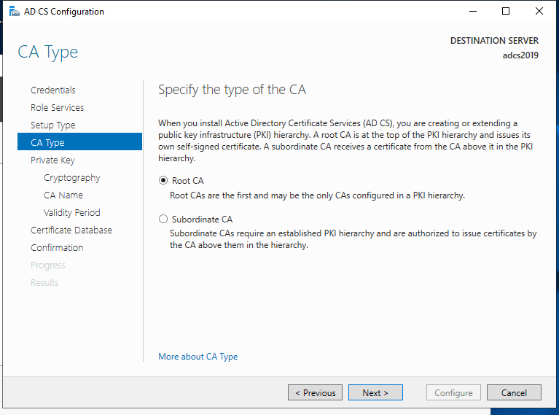The width and height of the screenshot is (559, 415).
Task: Click the Previous button
Action: point(315,392)
